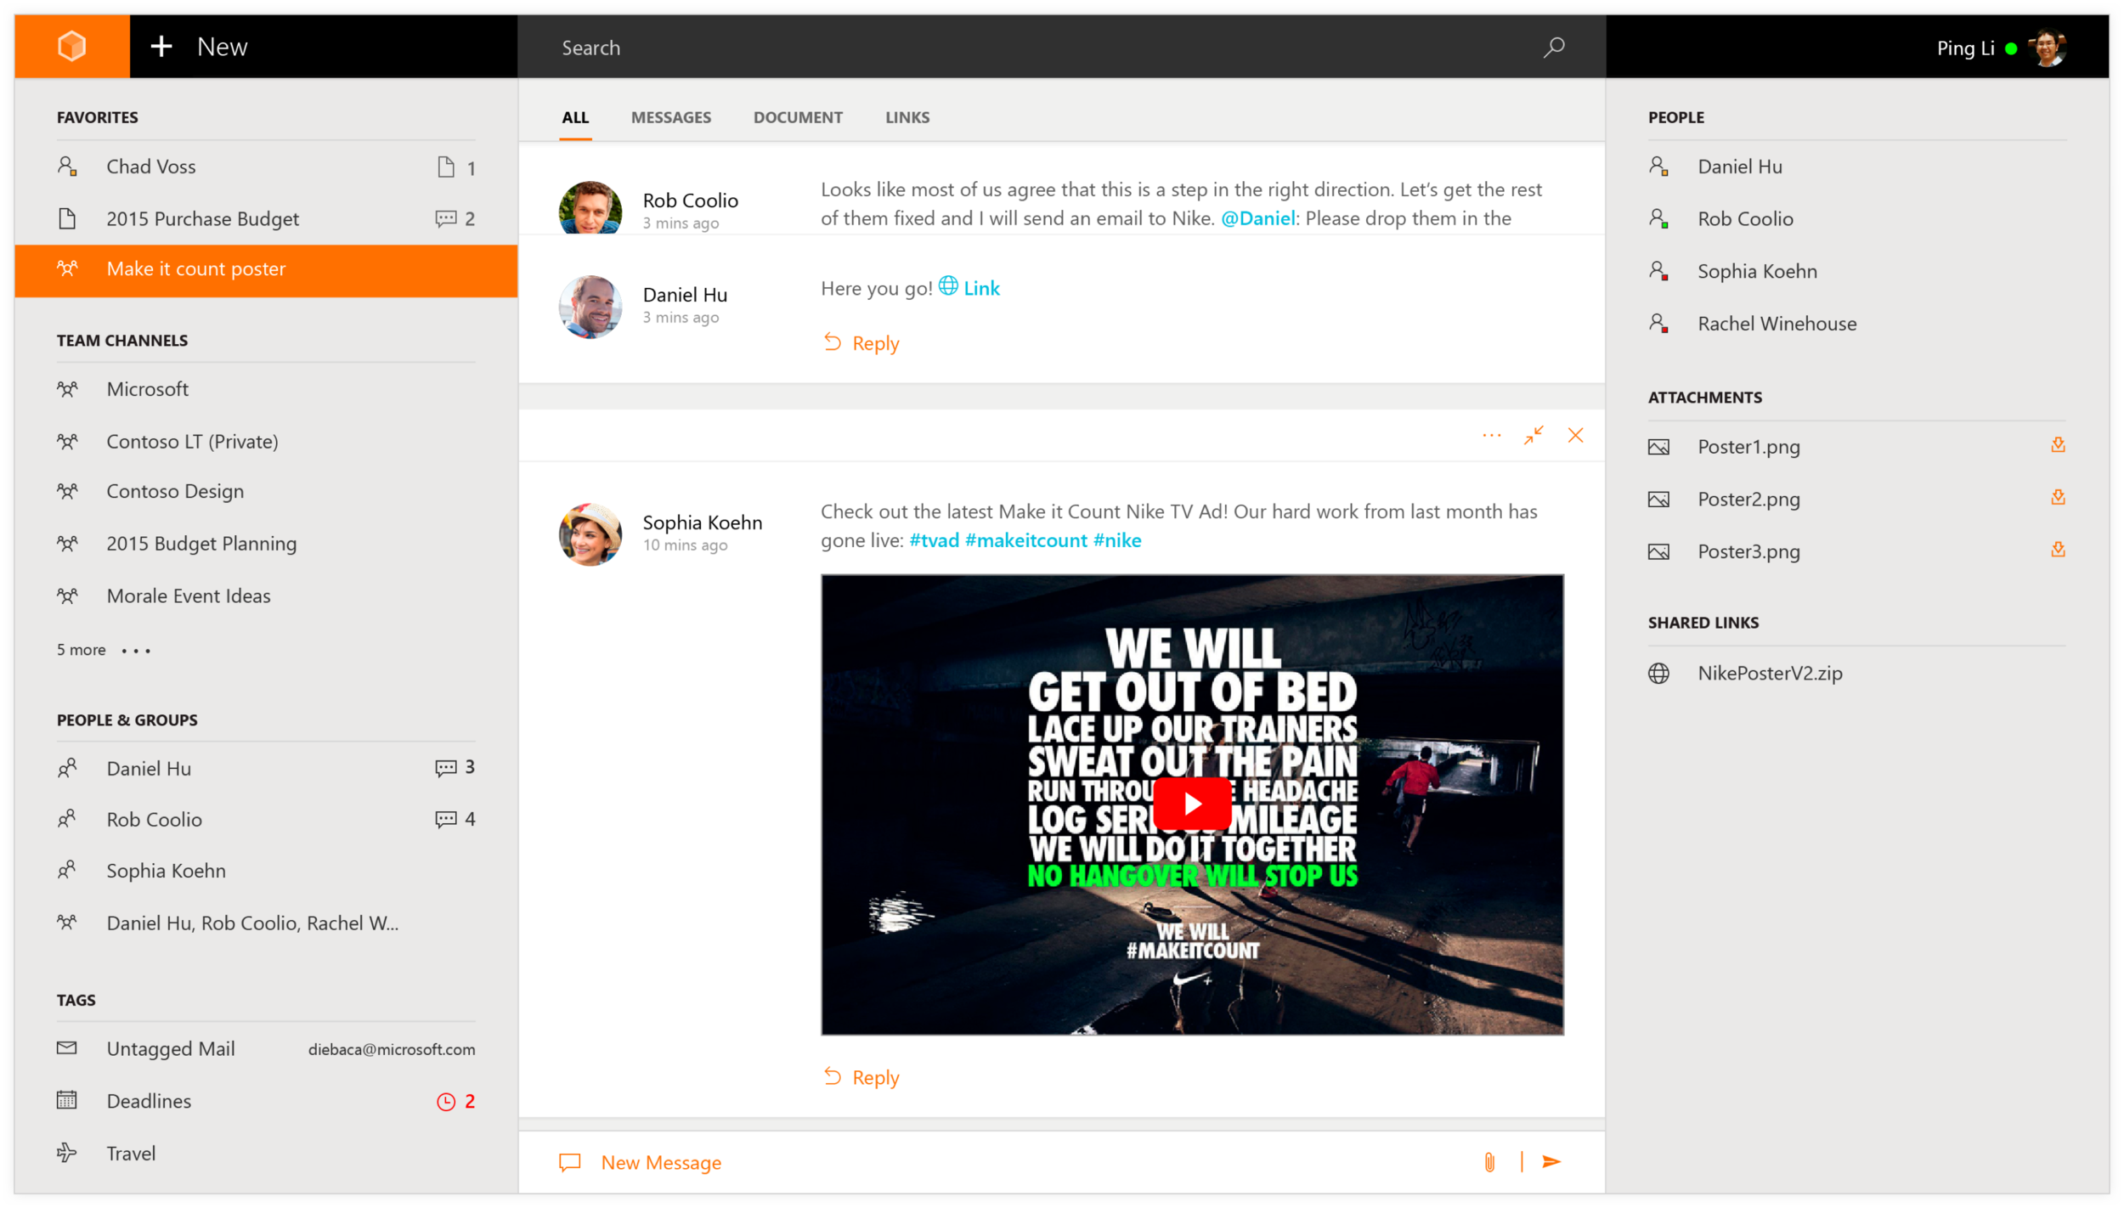Open the three-dots message options menu
Viewport: 2124px width, 1208px height.
click(1492, 436)
